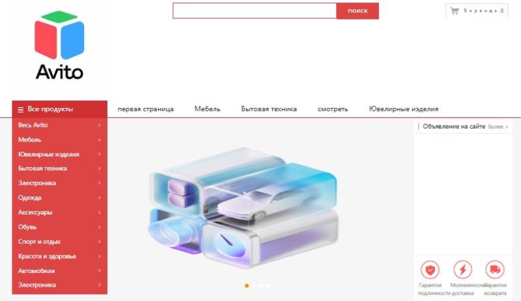
Task: Go to первая страница menu item
Action: pos(145,109)
